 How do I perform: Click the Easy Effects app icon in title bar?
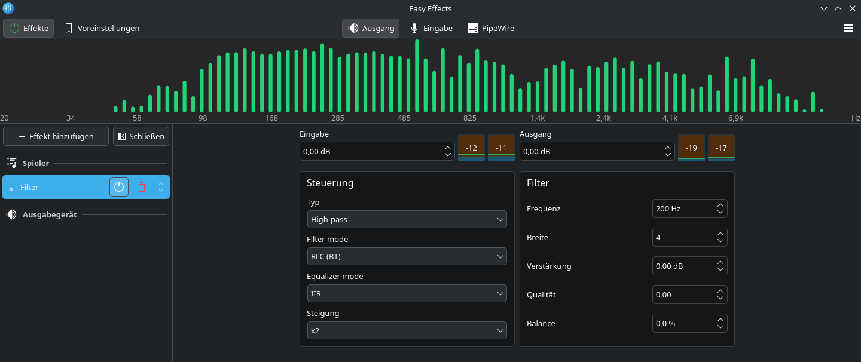click(x=8, y=8)
